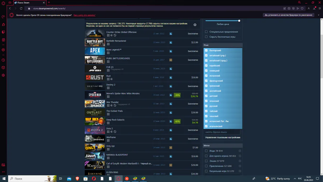Screen dimensions: 323x182
Task: Open the Apex Legends thumbnail
Action: [95, 51]
